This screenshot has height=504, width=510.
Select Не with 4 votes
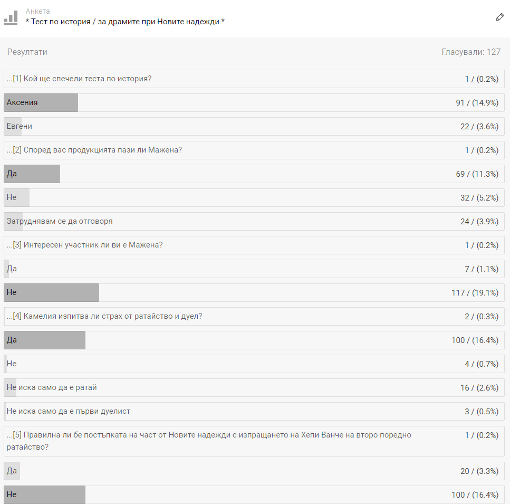point(254,364)
